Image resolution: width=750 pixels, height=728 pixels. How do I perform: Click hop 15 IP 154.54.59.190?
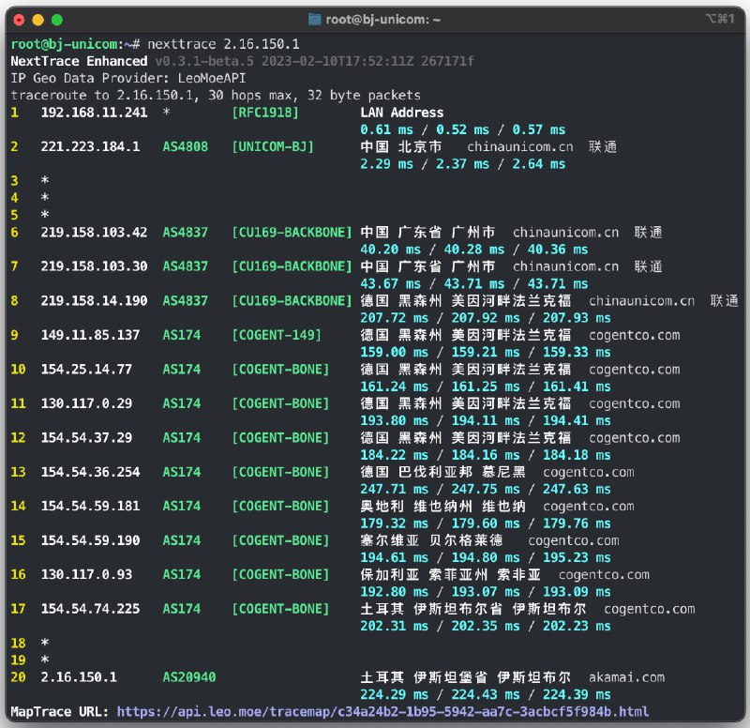click(x=90, y=541)
